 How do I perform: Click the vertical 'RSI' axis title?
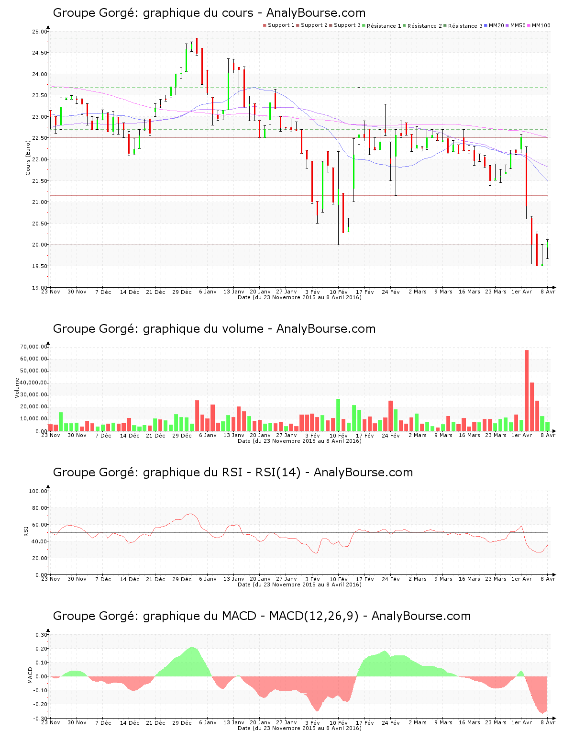coord(26,531)
